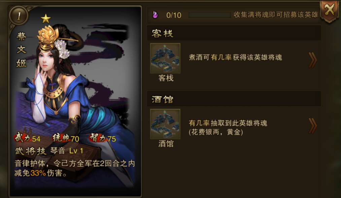Image resolution: width=341 pixels, height=198 pixels.
Task: Click the 武力 54 stat badge
Action: tap(28, 138)
